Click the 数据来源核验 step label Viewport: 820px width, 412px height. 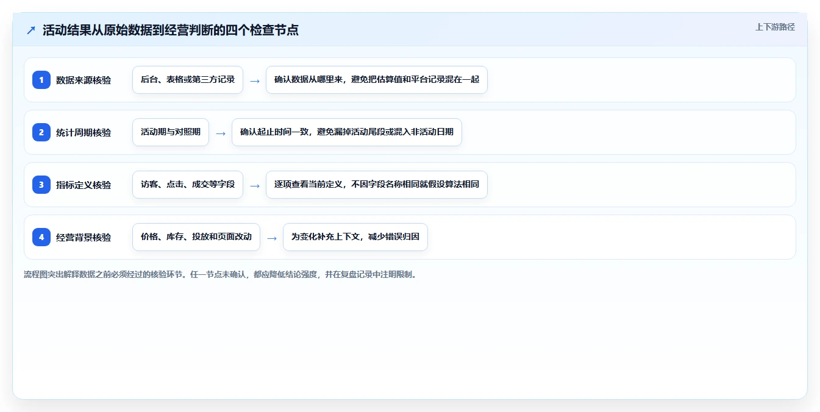(84, 80)
